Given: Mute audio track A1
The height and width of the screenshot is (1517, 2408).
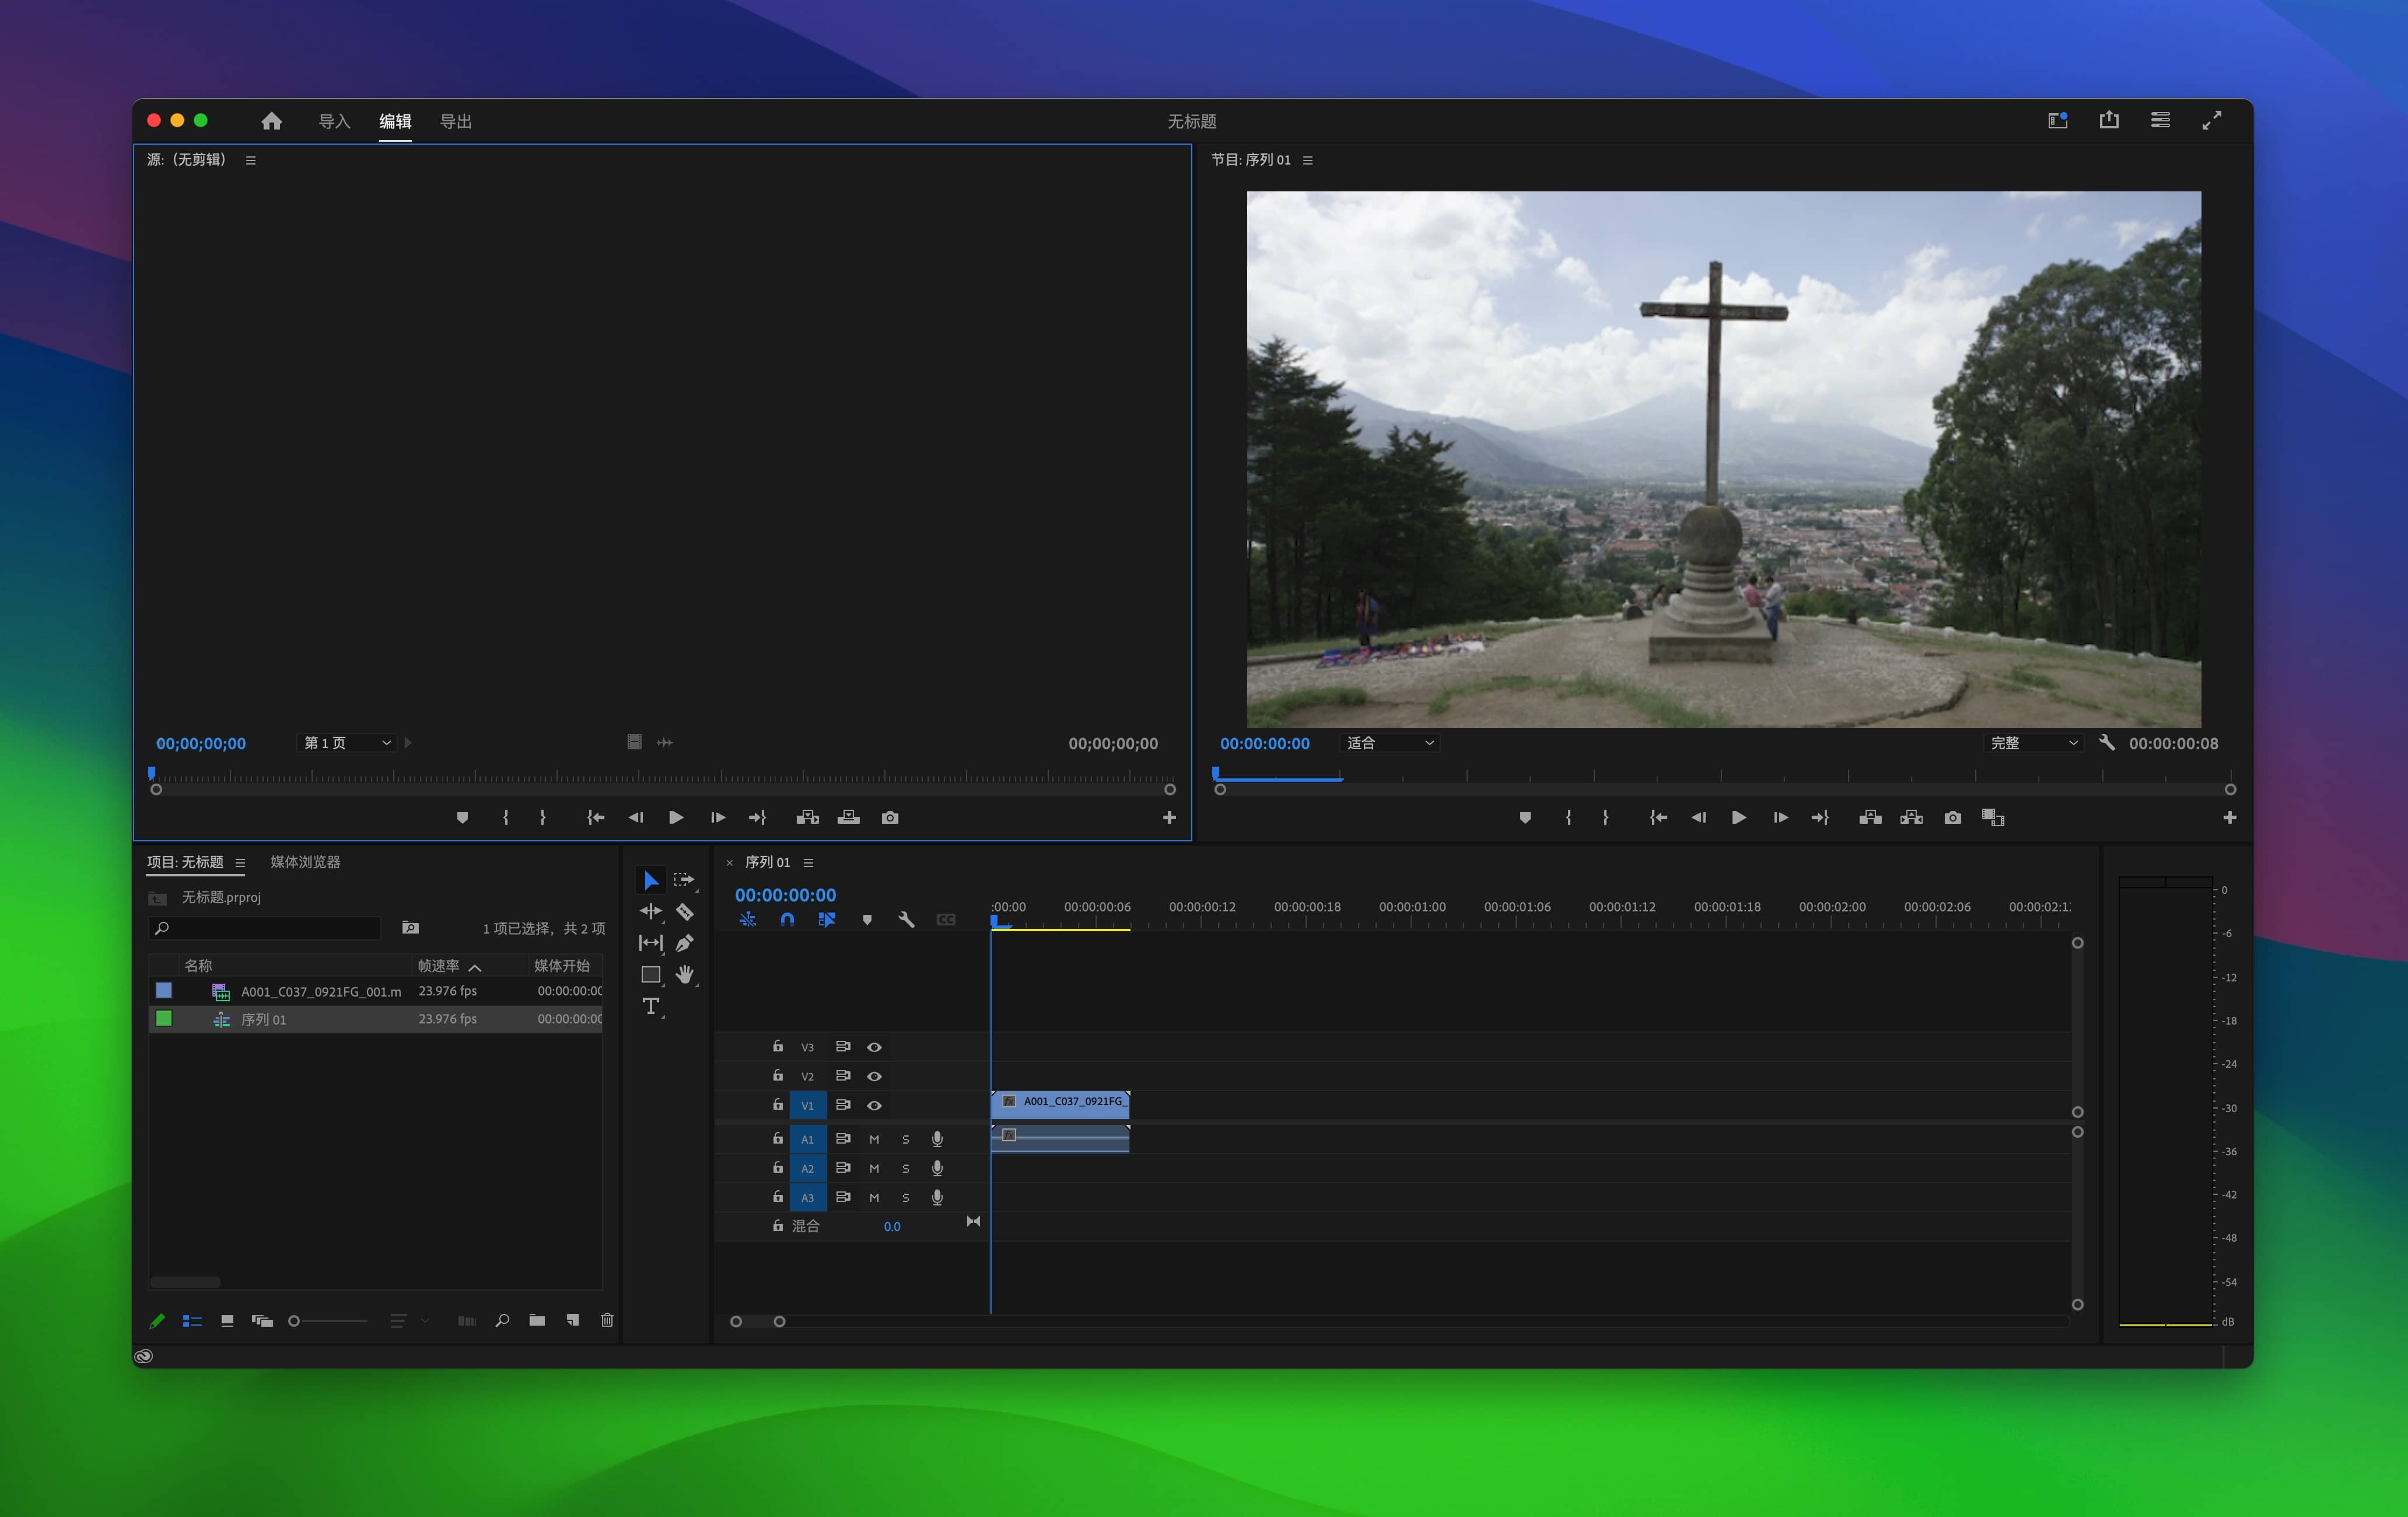Looking at the screenshot, I should [874, 1139].
